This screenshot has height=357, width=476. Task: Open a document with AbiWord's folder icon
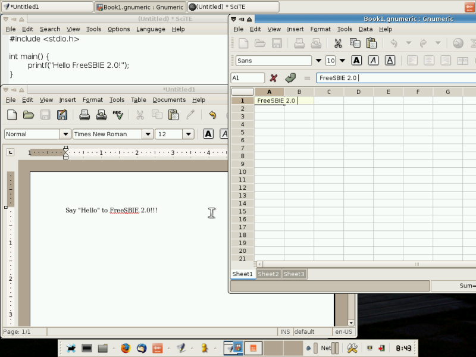[x=28, y=115]
